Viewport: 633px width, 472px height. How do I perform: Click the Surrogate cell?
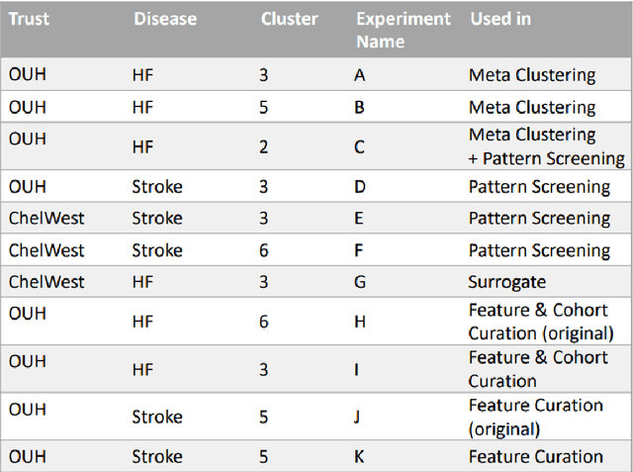point(506,282)
